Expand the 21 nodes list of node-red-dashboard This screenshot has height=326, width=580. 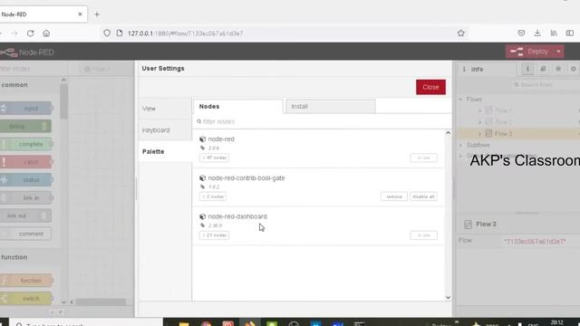tap(214, 235)
